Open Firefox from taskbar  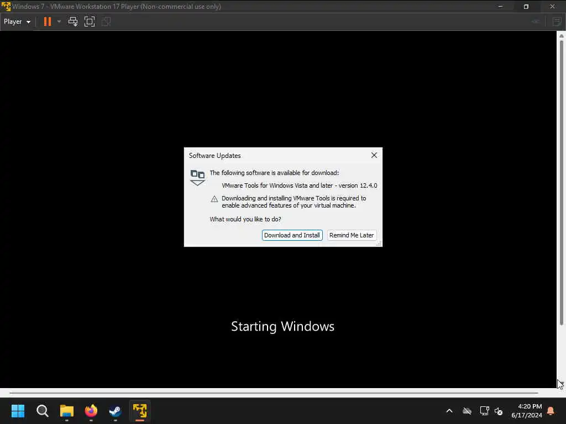tap(91, 411)
